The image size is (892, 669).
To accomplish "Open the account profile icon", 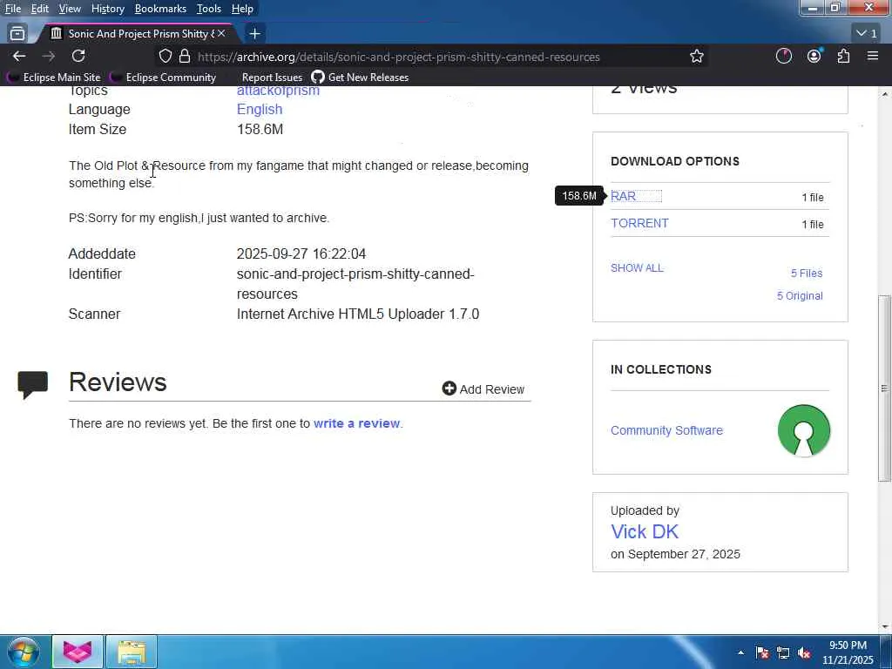I will (x=814, y=56).
